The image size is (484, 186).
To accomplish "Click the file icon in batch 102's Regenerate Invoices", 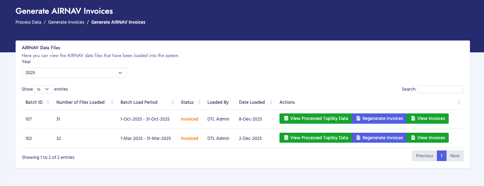I will pos(358,138).
